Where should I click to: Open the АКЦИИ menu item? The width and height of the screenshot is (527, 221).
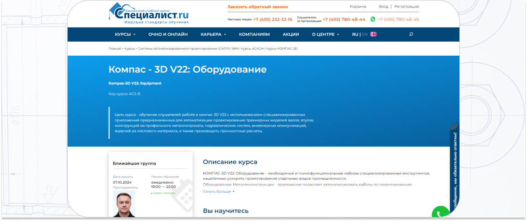(291, 34)
